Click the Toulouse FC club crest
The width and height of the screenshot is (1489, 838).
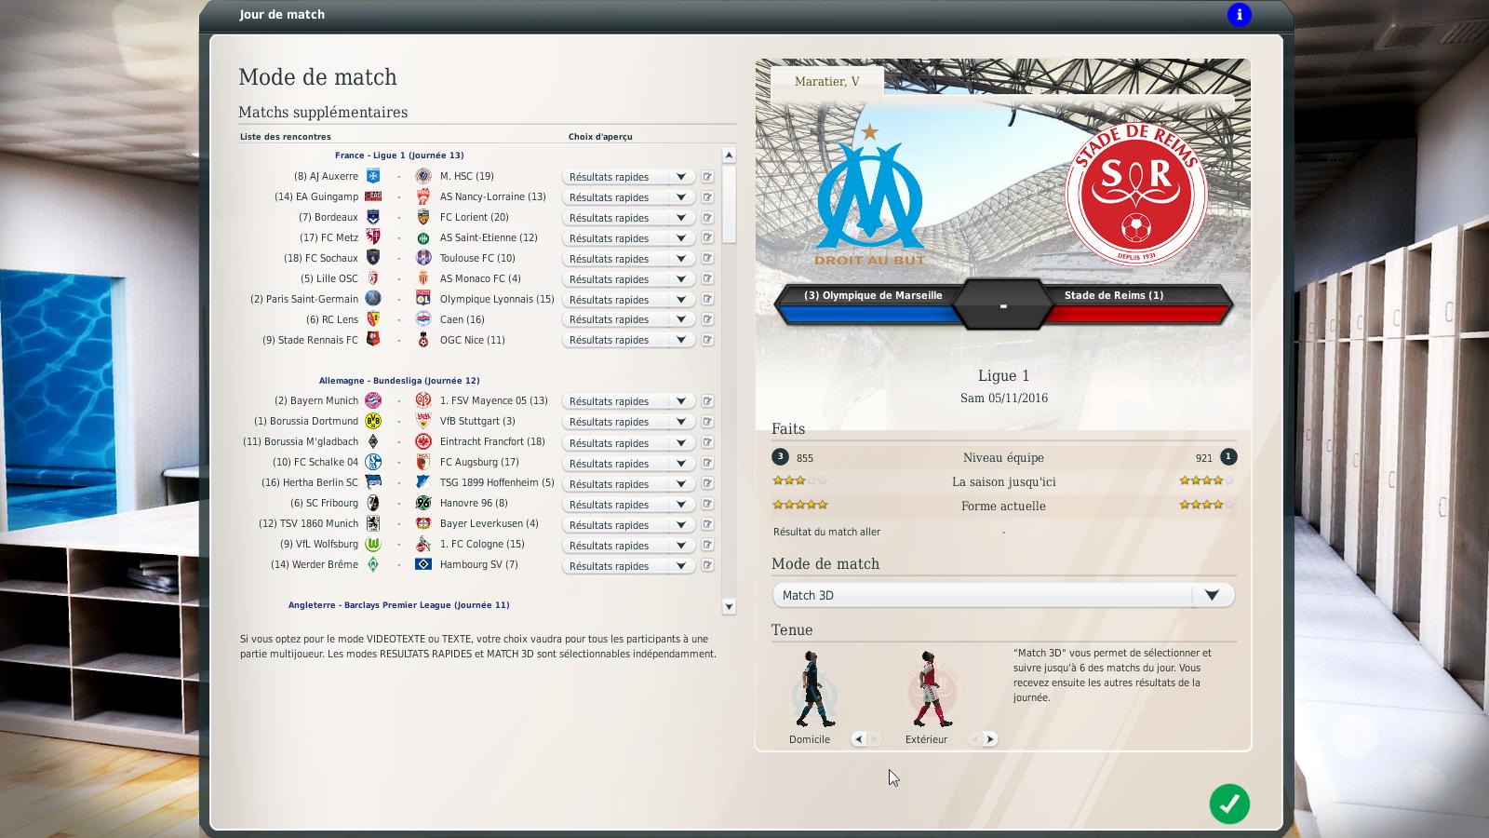pos(423,258)
